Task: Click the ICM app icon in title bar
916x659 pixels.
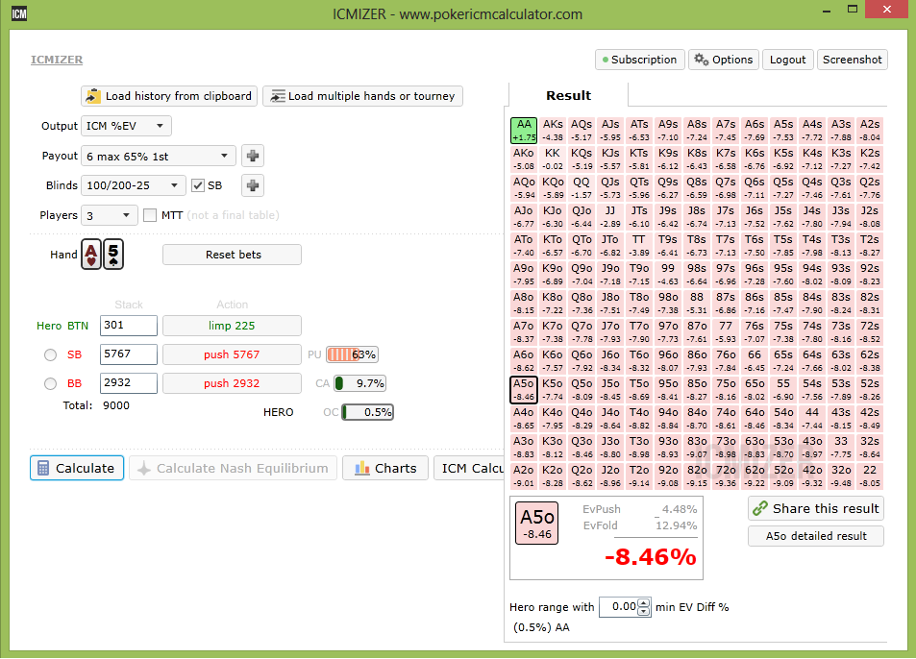Action: (x=18, y=13)
